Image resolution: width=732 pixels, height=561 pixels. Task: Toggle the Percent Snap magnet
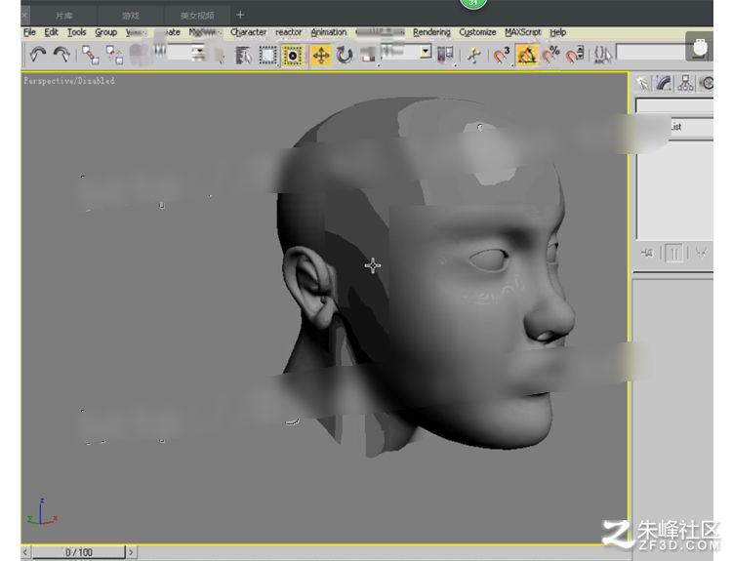click(x=550, y=56)
